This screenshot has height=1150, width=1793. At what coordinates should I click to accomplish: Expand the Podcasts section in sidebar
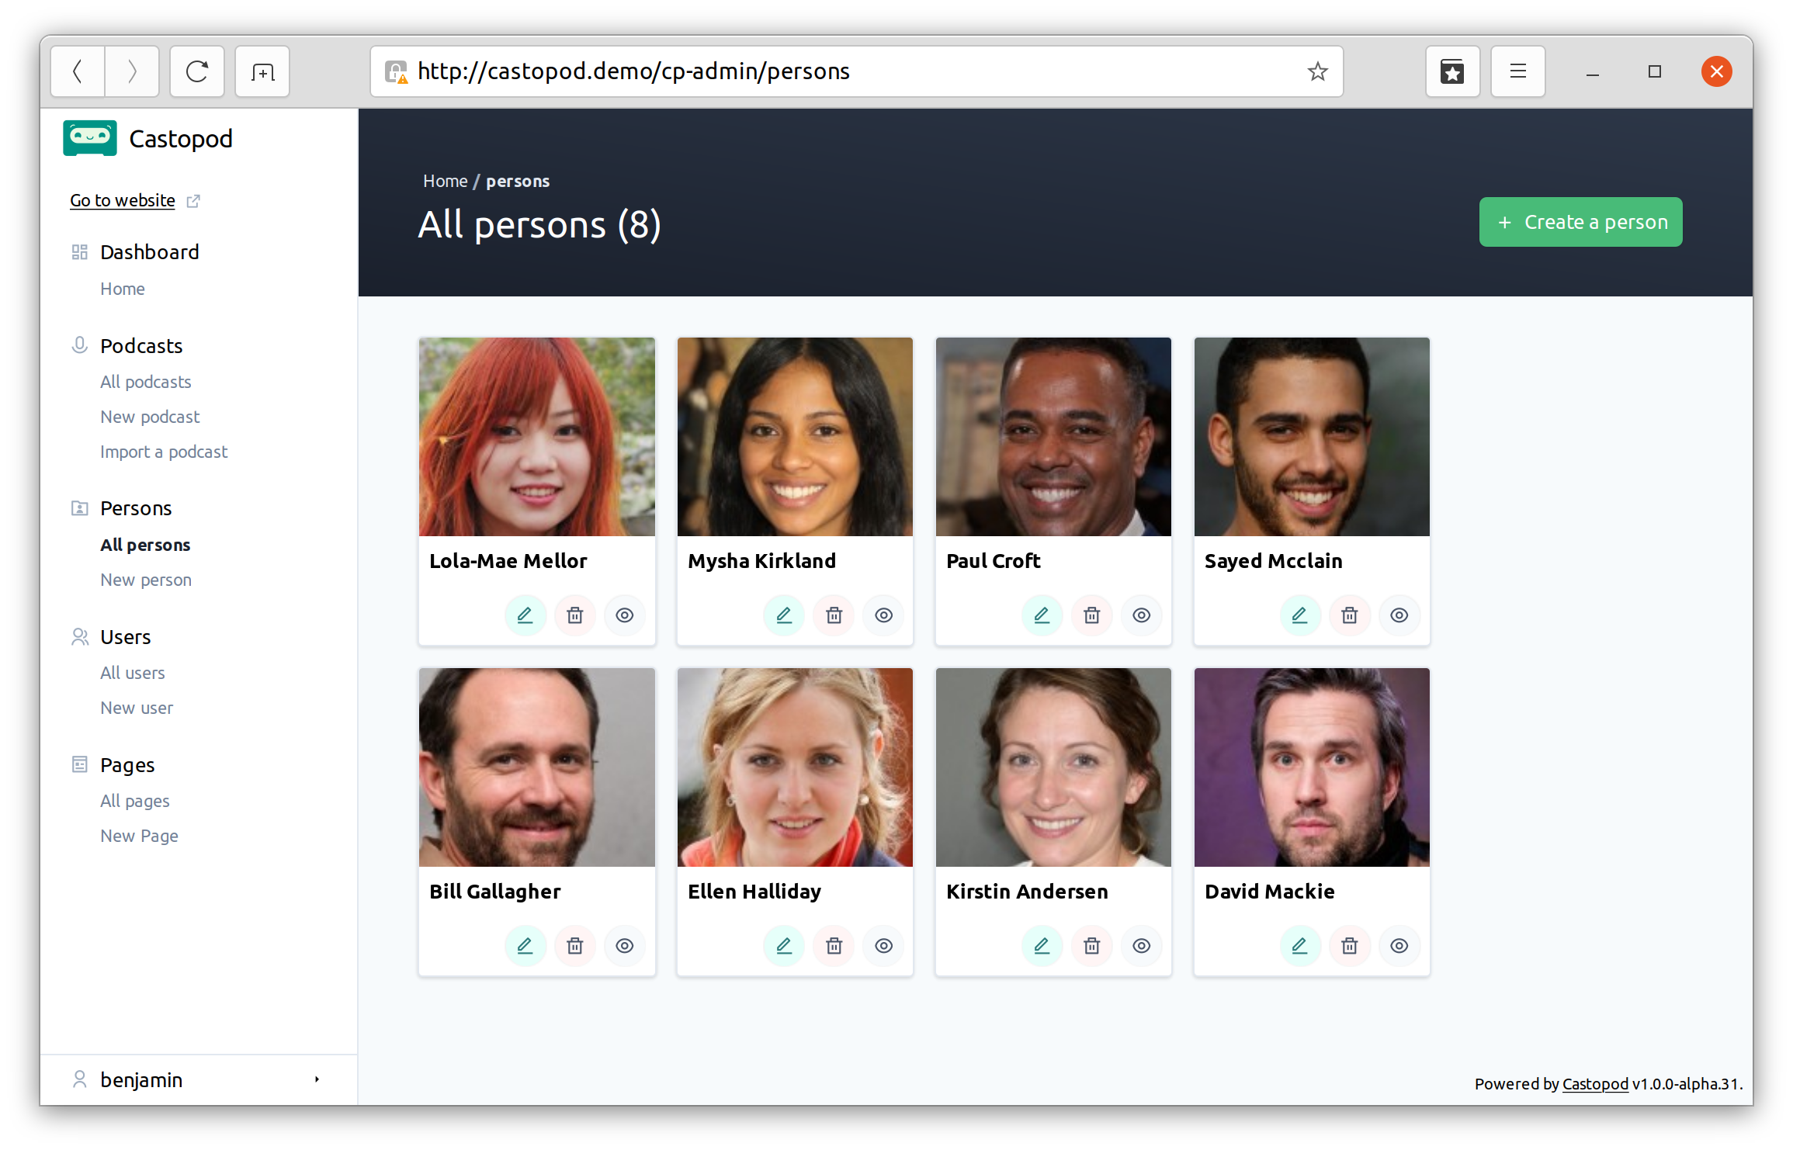[x=141, y=345]
